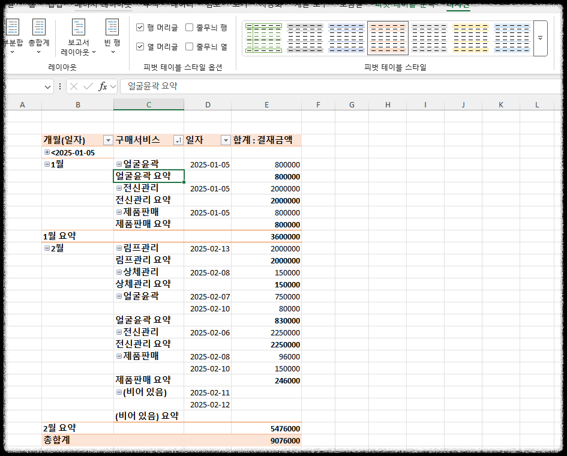Select the 얼굴윤곽 요약 value 830000

point(266,320)
